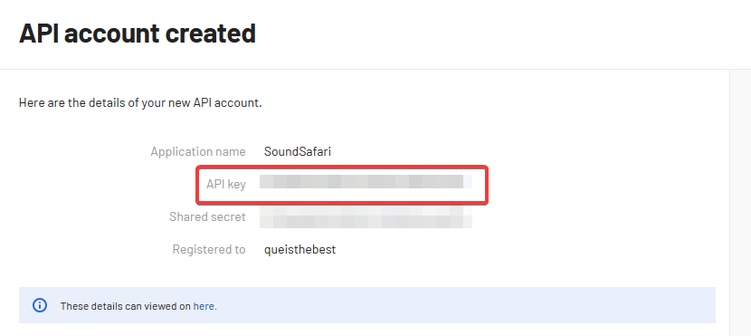Click the blue info circle icon
The width and height of the screenshot is (751, 336).
[x=40, y=305]
